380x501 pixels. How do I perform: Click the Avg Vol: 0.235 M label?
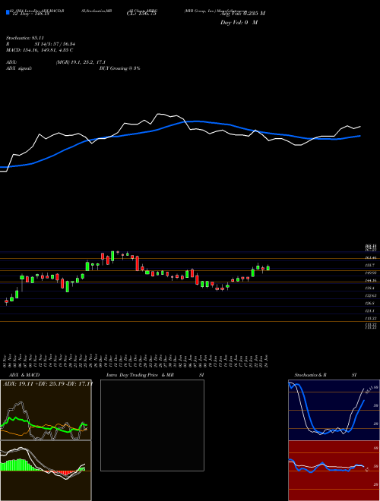(242, 14)
